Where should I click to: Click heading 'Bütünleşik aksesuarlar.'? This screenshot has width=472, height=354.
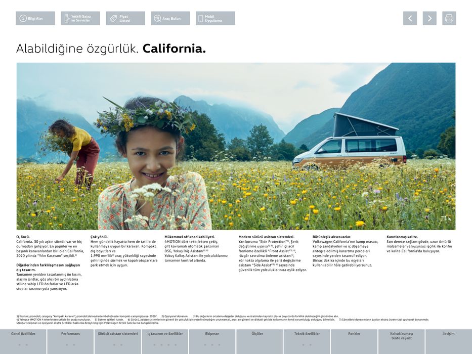[x=332, y=237]
